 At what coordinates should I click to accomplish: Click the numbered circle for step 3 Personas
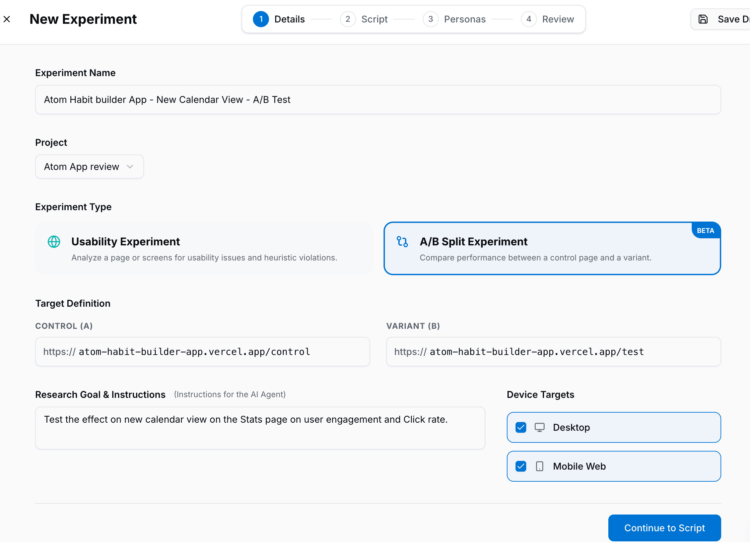pos(431,19)
